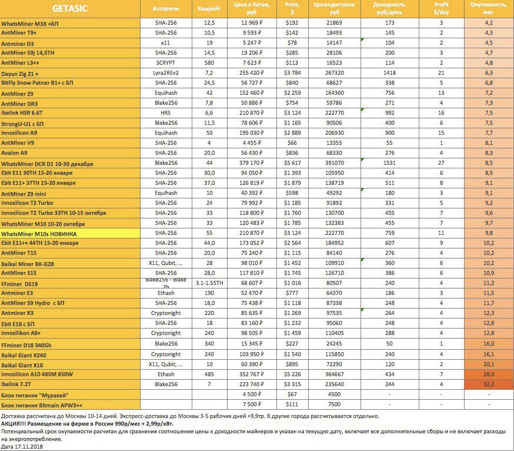
Task: Select the AntMiner Z9 mini cell
Action: click(70, 194)
